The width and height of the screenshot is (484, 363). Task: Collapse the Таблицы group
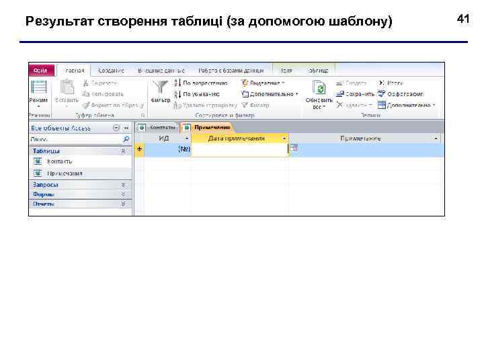(123, 151)
